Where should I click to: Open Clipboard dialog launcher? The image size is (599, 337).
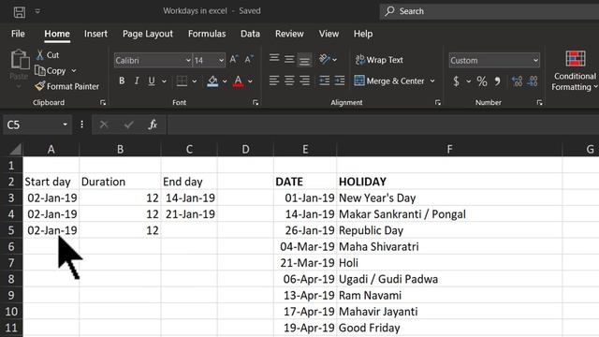pos(102,102)
